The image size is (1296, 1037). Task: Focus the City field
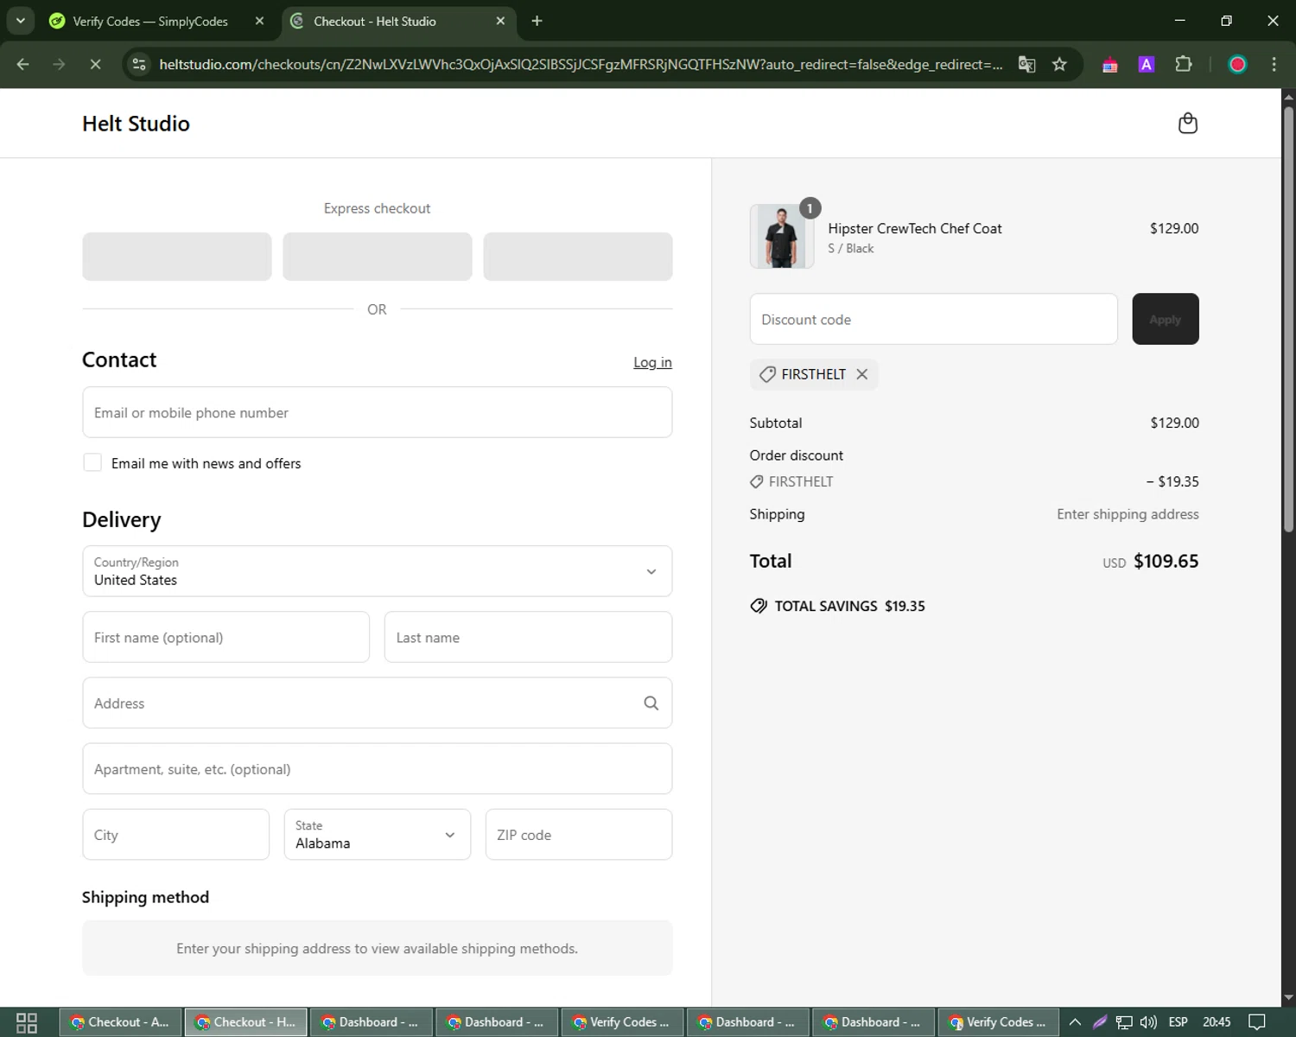[176, 835]
